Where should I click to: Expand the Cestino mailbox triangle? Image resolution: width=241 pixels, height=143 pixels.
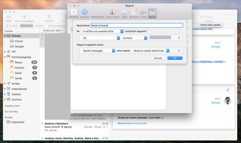click(5, 94)
